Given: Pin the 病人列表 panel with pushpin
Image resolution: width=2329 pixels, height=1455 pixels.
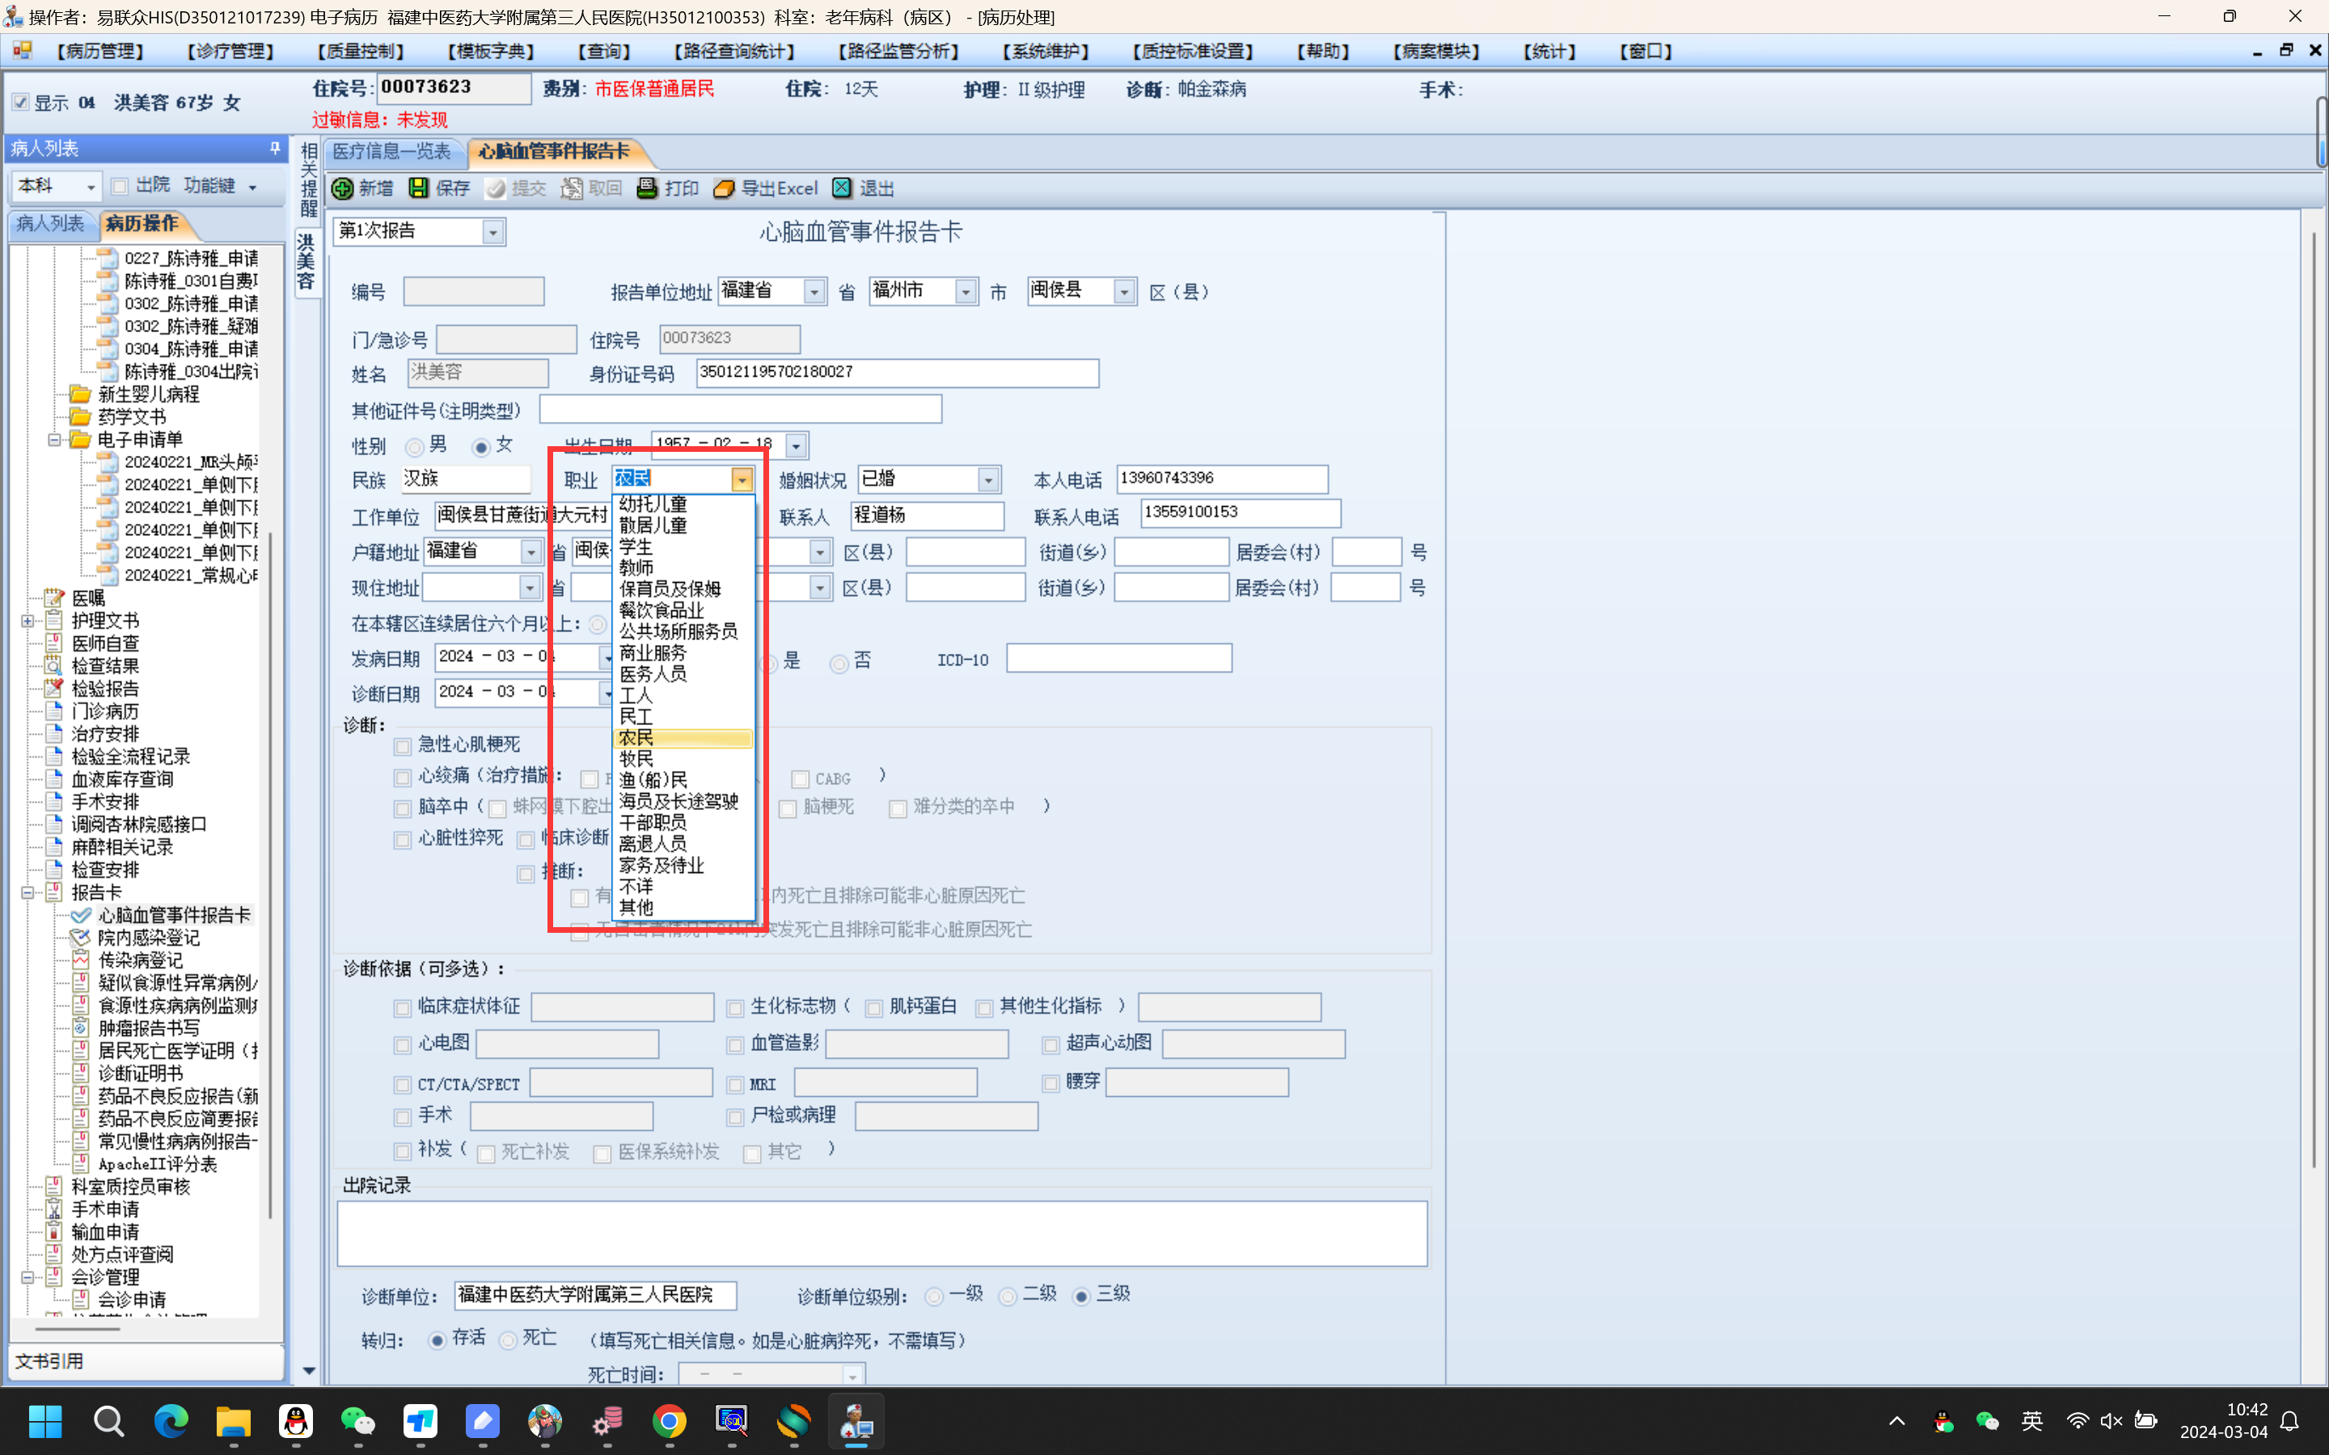Looking at the screenshot, I should click(x=275, y=148).
